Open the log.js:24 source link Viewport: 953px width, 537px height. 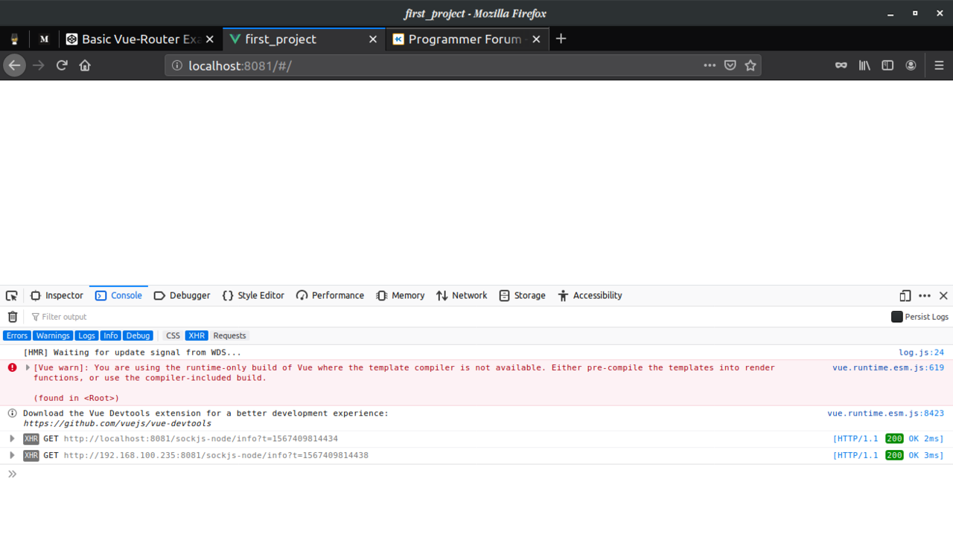(921, 353)
